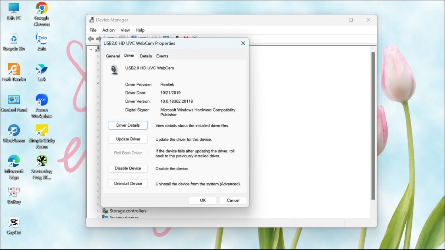Launch CapCut from the desktop
Screen dimensions: 445x250
tap(14, 226)
